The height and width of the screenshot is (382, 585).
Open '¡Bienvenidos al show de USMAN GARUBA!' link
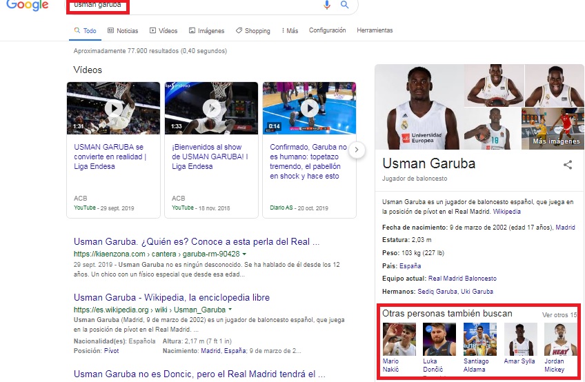[210, 157]
